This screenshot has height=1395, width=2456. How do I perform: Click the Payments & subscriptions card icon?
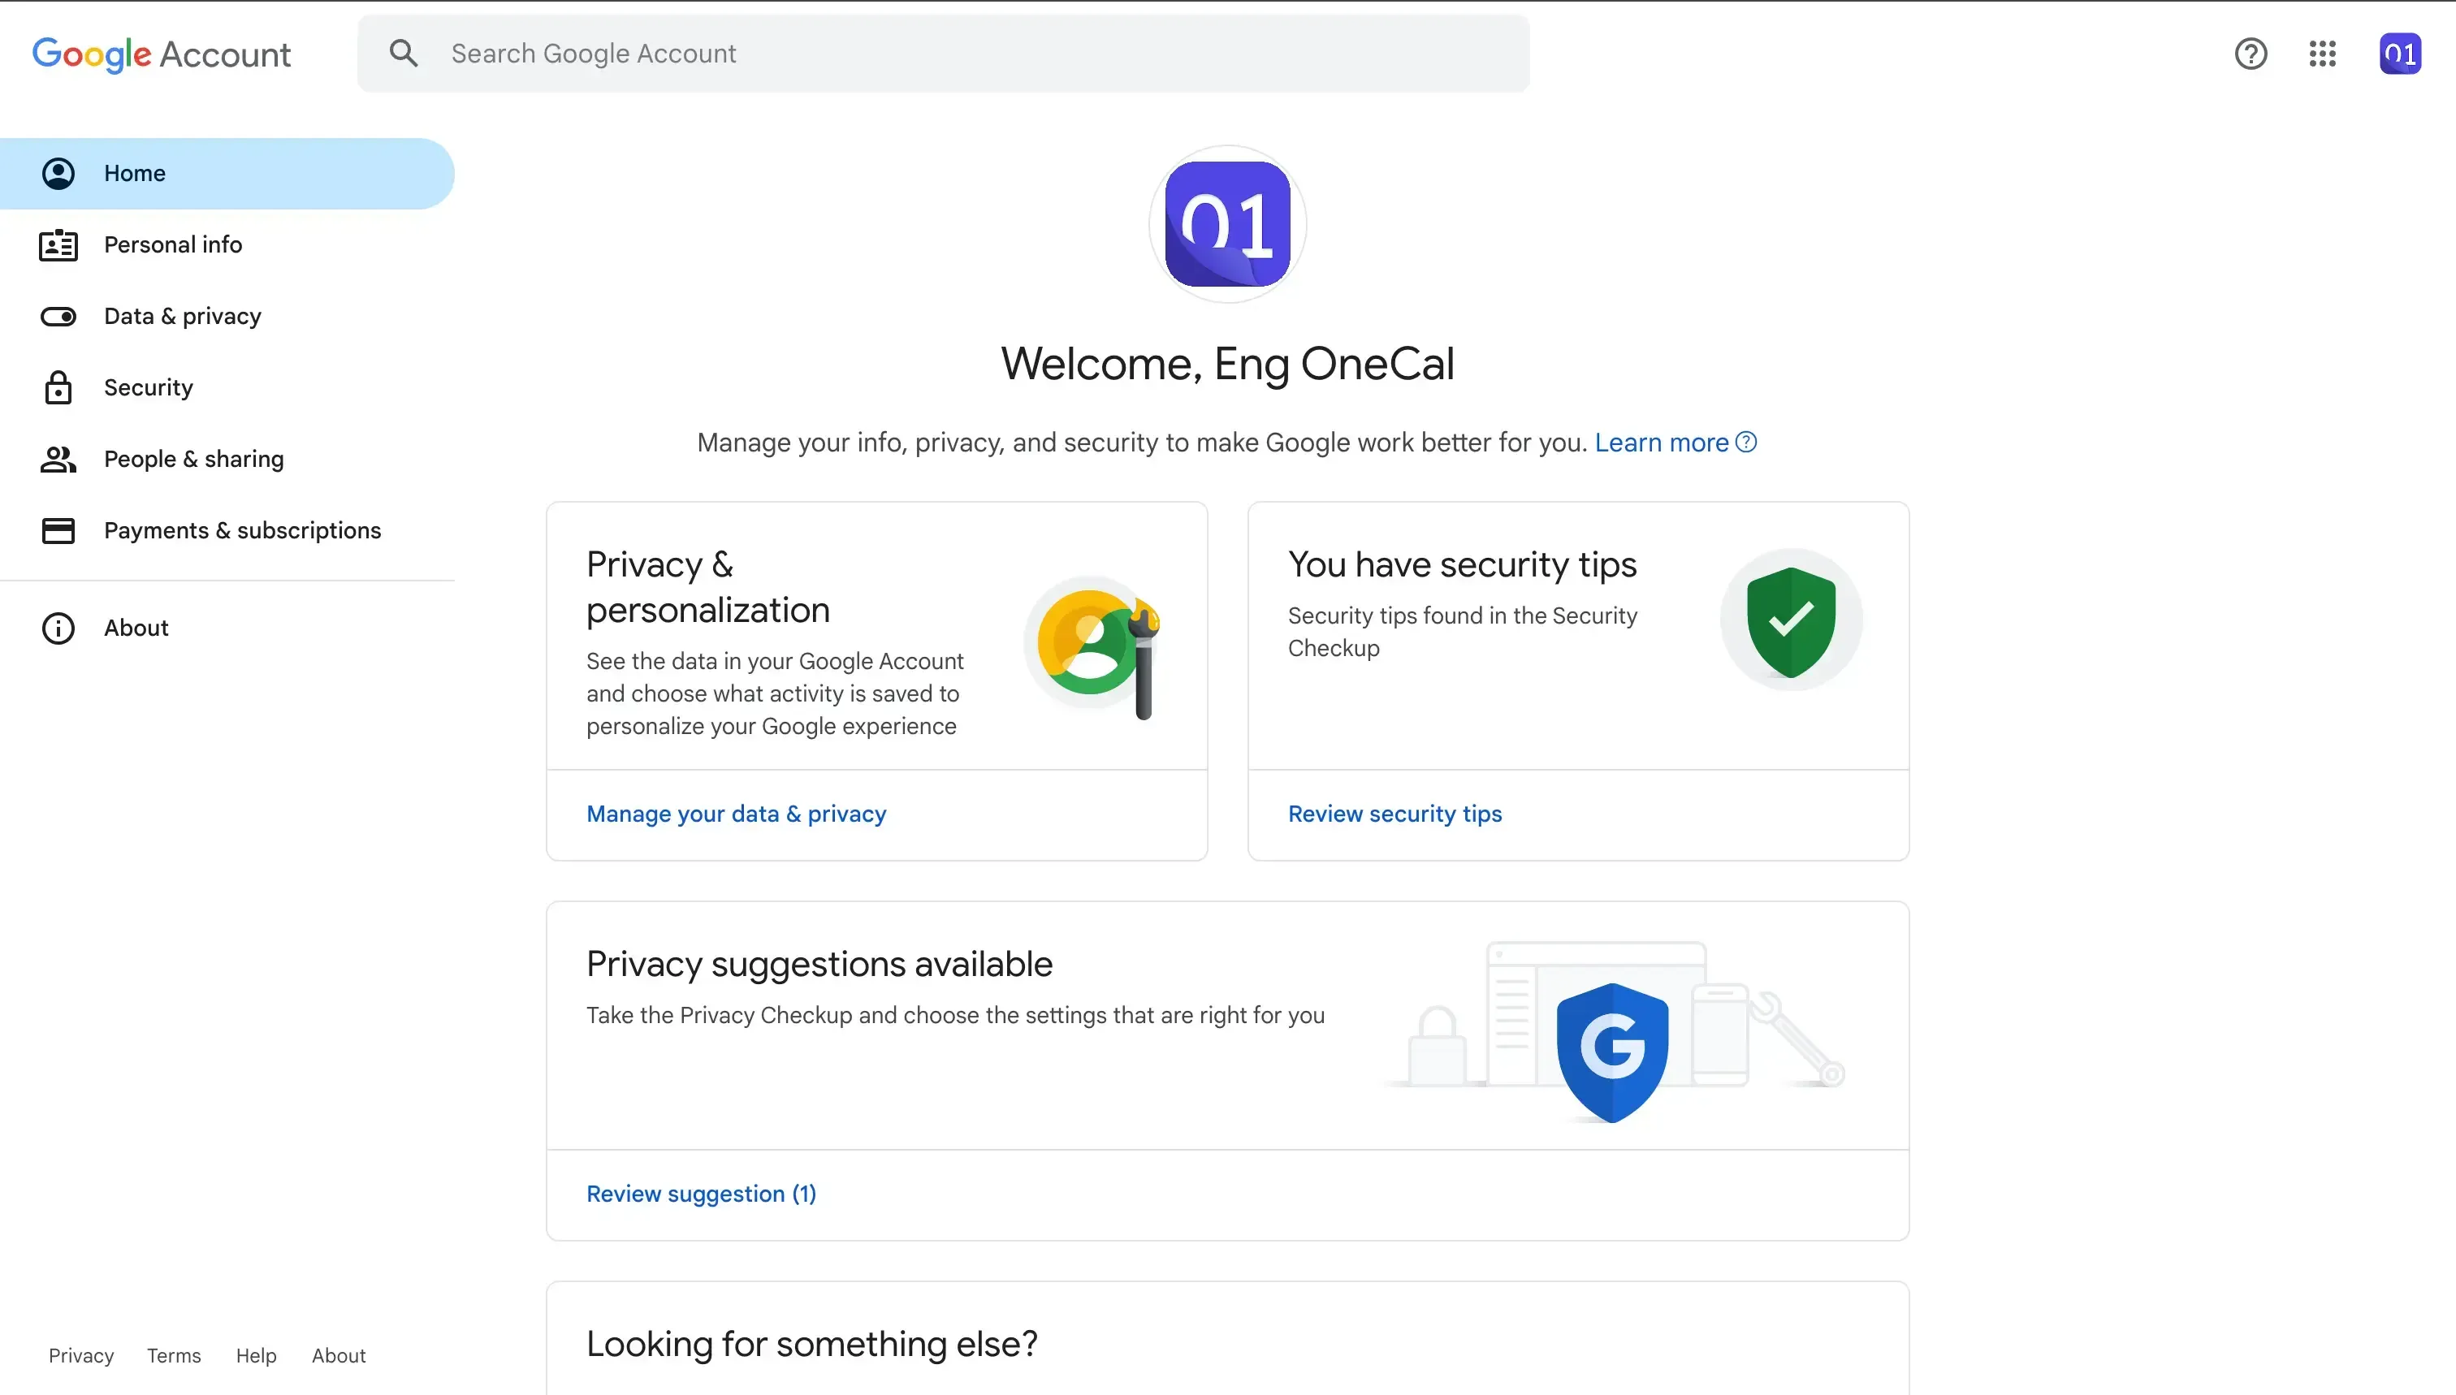[x=58, y=530]
